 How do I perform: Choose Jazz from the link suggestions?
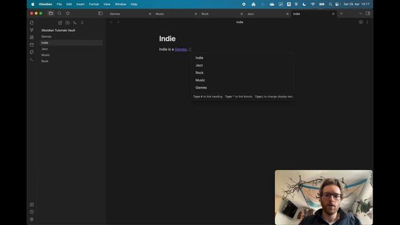click(243, 65)
